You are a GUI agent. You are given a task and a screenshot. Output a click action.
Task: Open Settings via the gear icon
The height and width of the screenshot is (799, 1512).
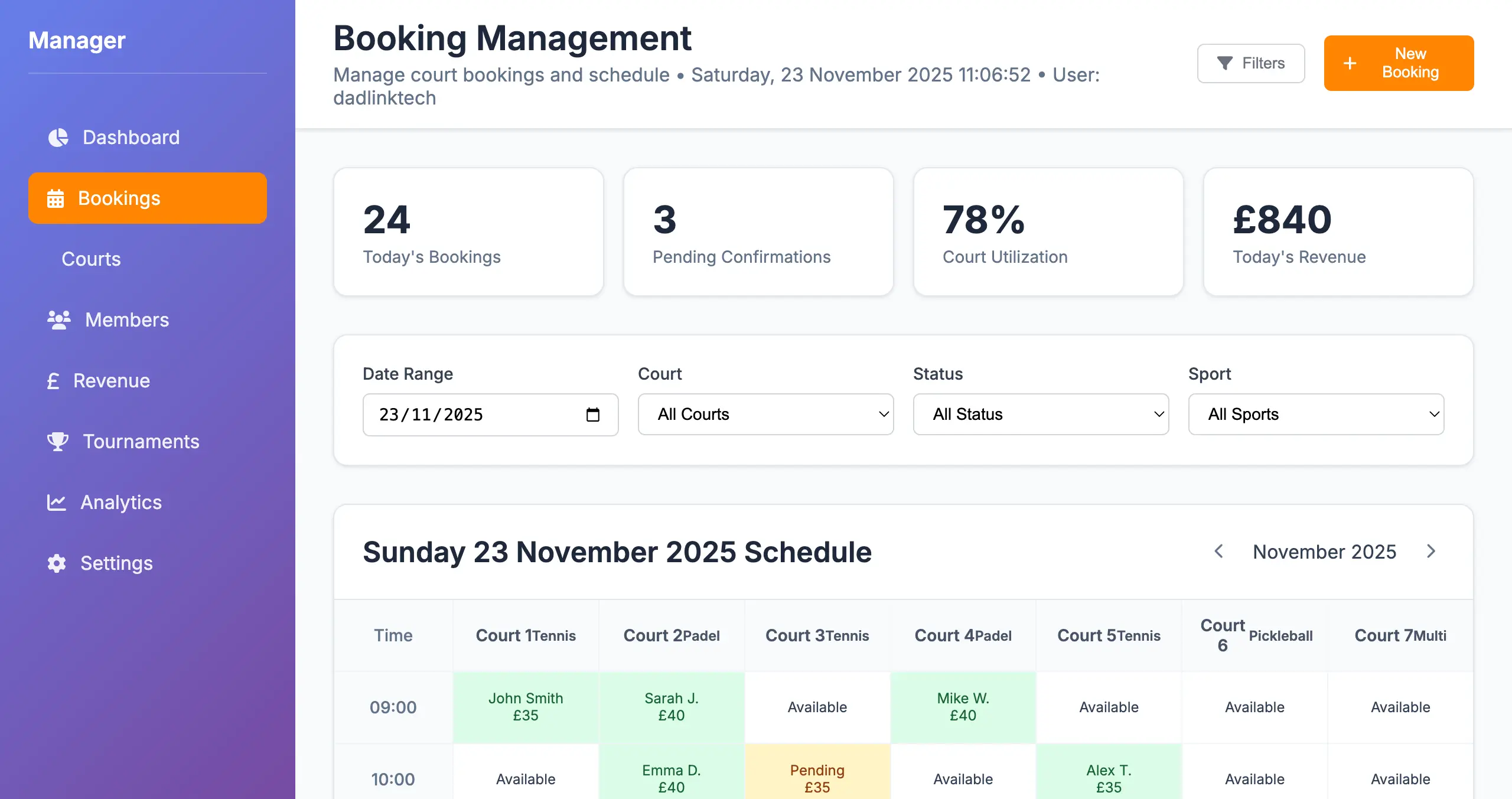pyautogui.click(x=56, y=563)
